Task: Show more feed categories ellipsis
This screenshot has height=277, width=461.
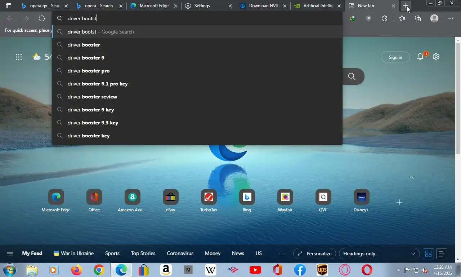Action: click(x=282, y=254)
